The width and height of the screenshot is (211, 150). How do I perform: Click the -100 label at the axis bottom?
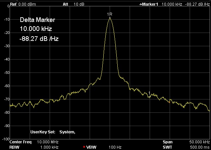pos(6,138)
